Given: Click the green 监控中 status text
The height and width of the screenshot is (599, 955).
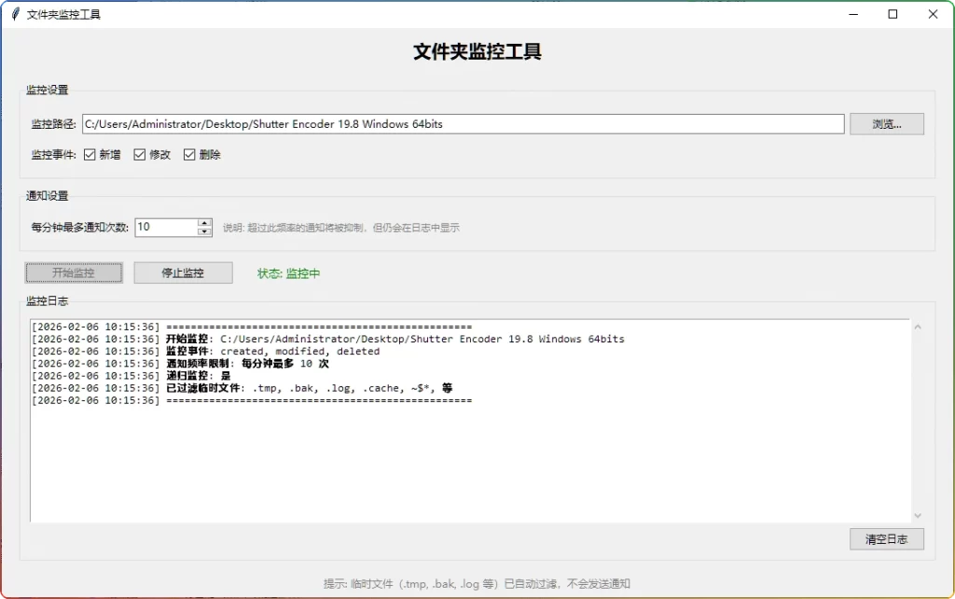Looking at the screenshot, I should [x=298, y=272].
